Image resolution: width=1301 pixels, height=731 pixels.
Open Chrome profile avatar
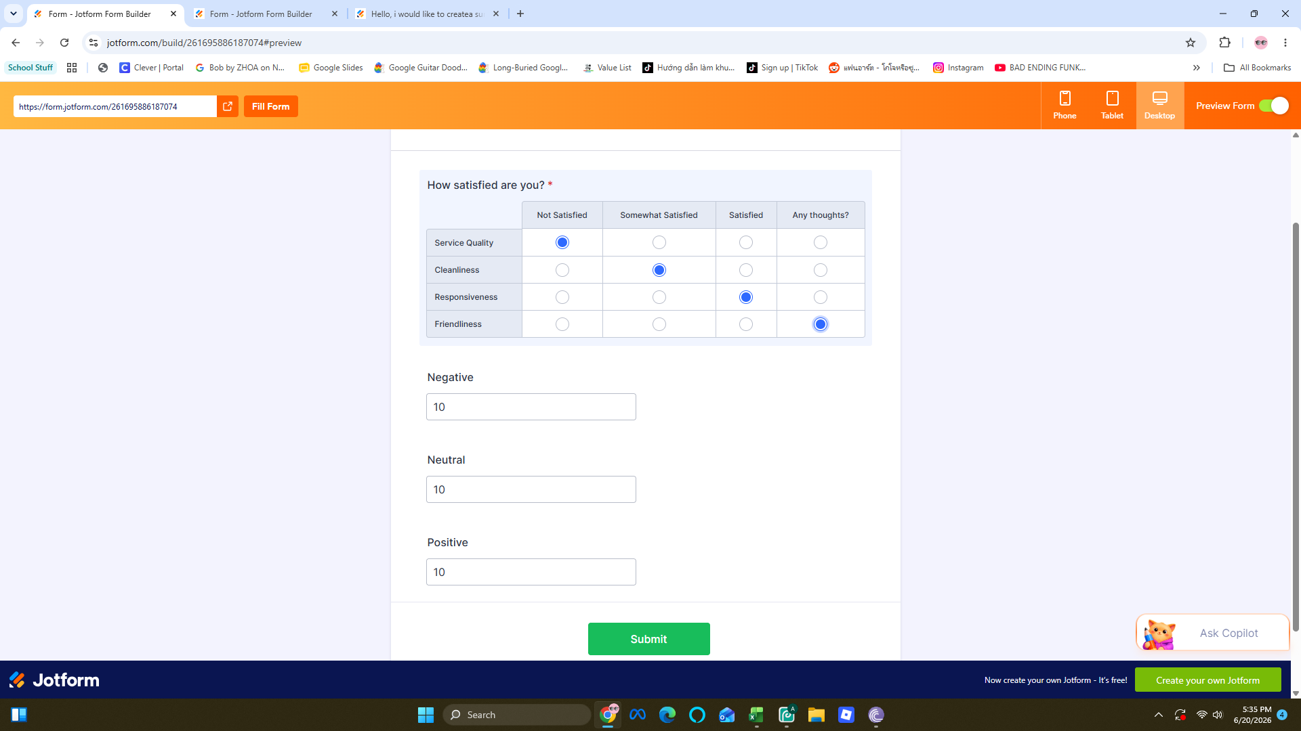1261,43
